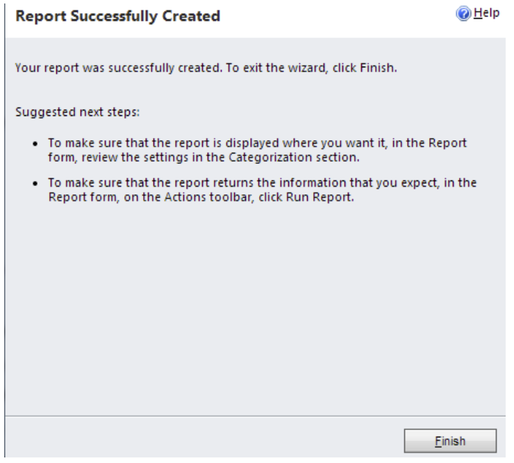Open the Help link text
514x463 pixels.
(x=486, y=13)
